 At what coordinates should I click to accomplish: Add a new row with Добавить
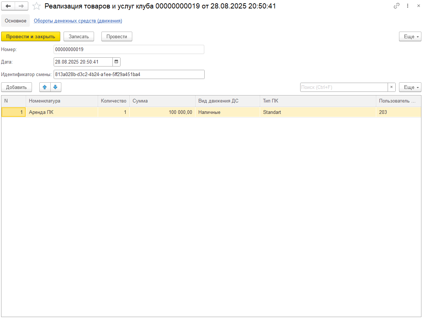[17, 87]
